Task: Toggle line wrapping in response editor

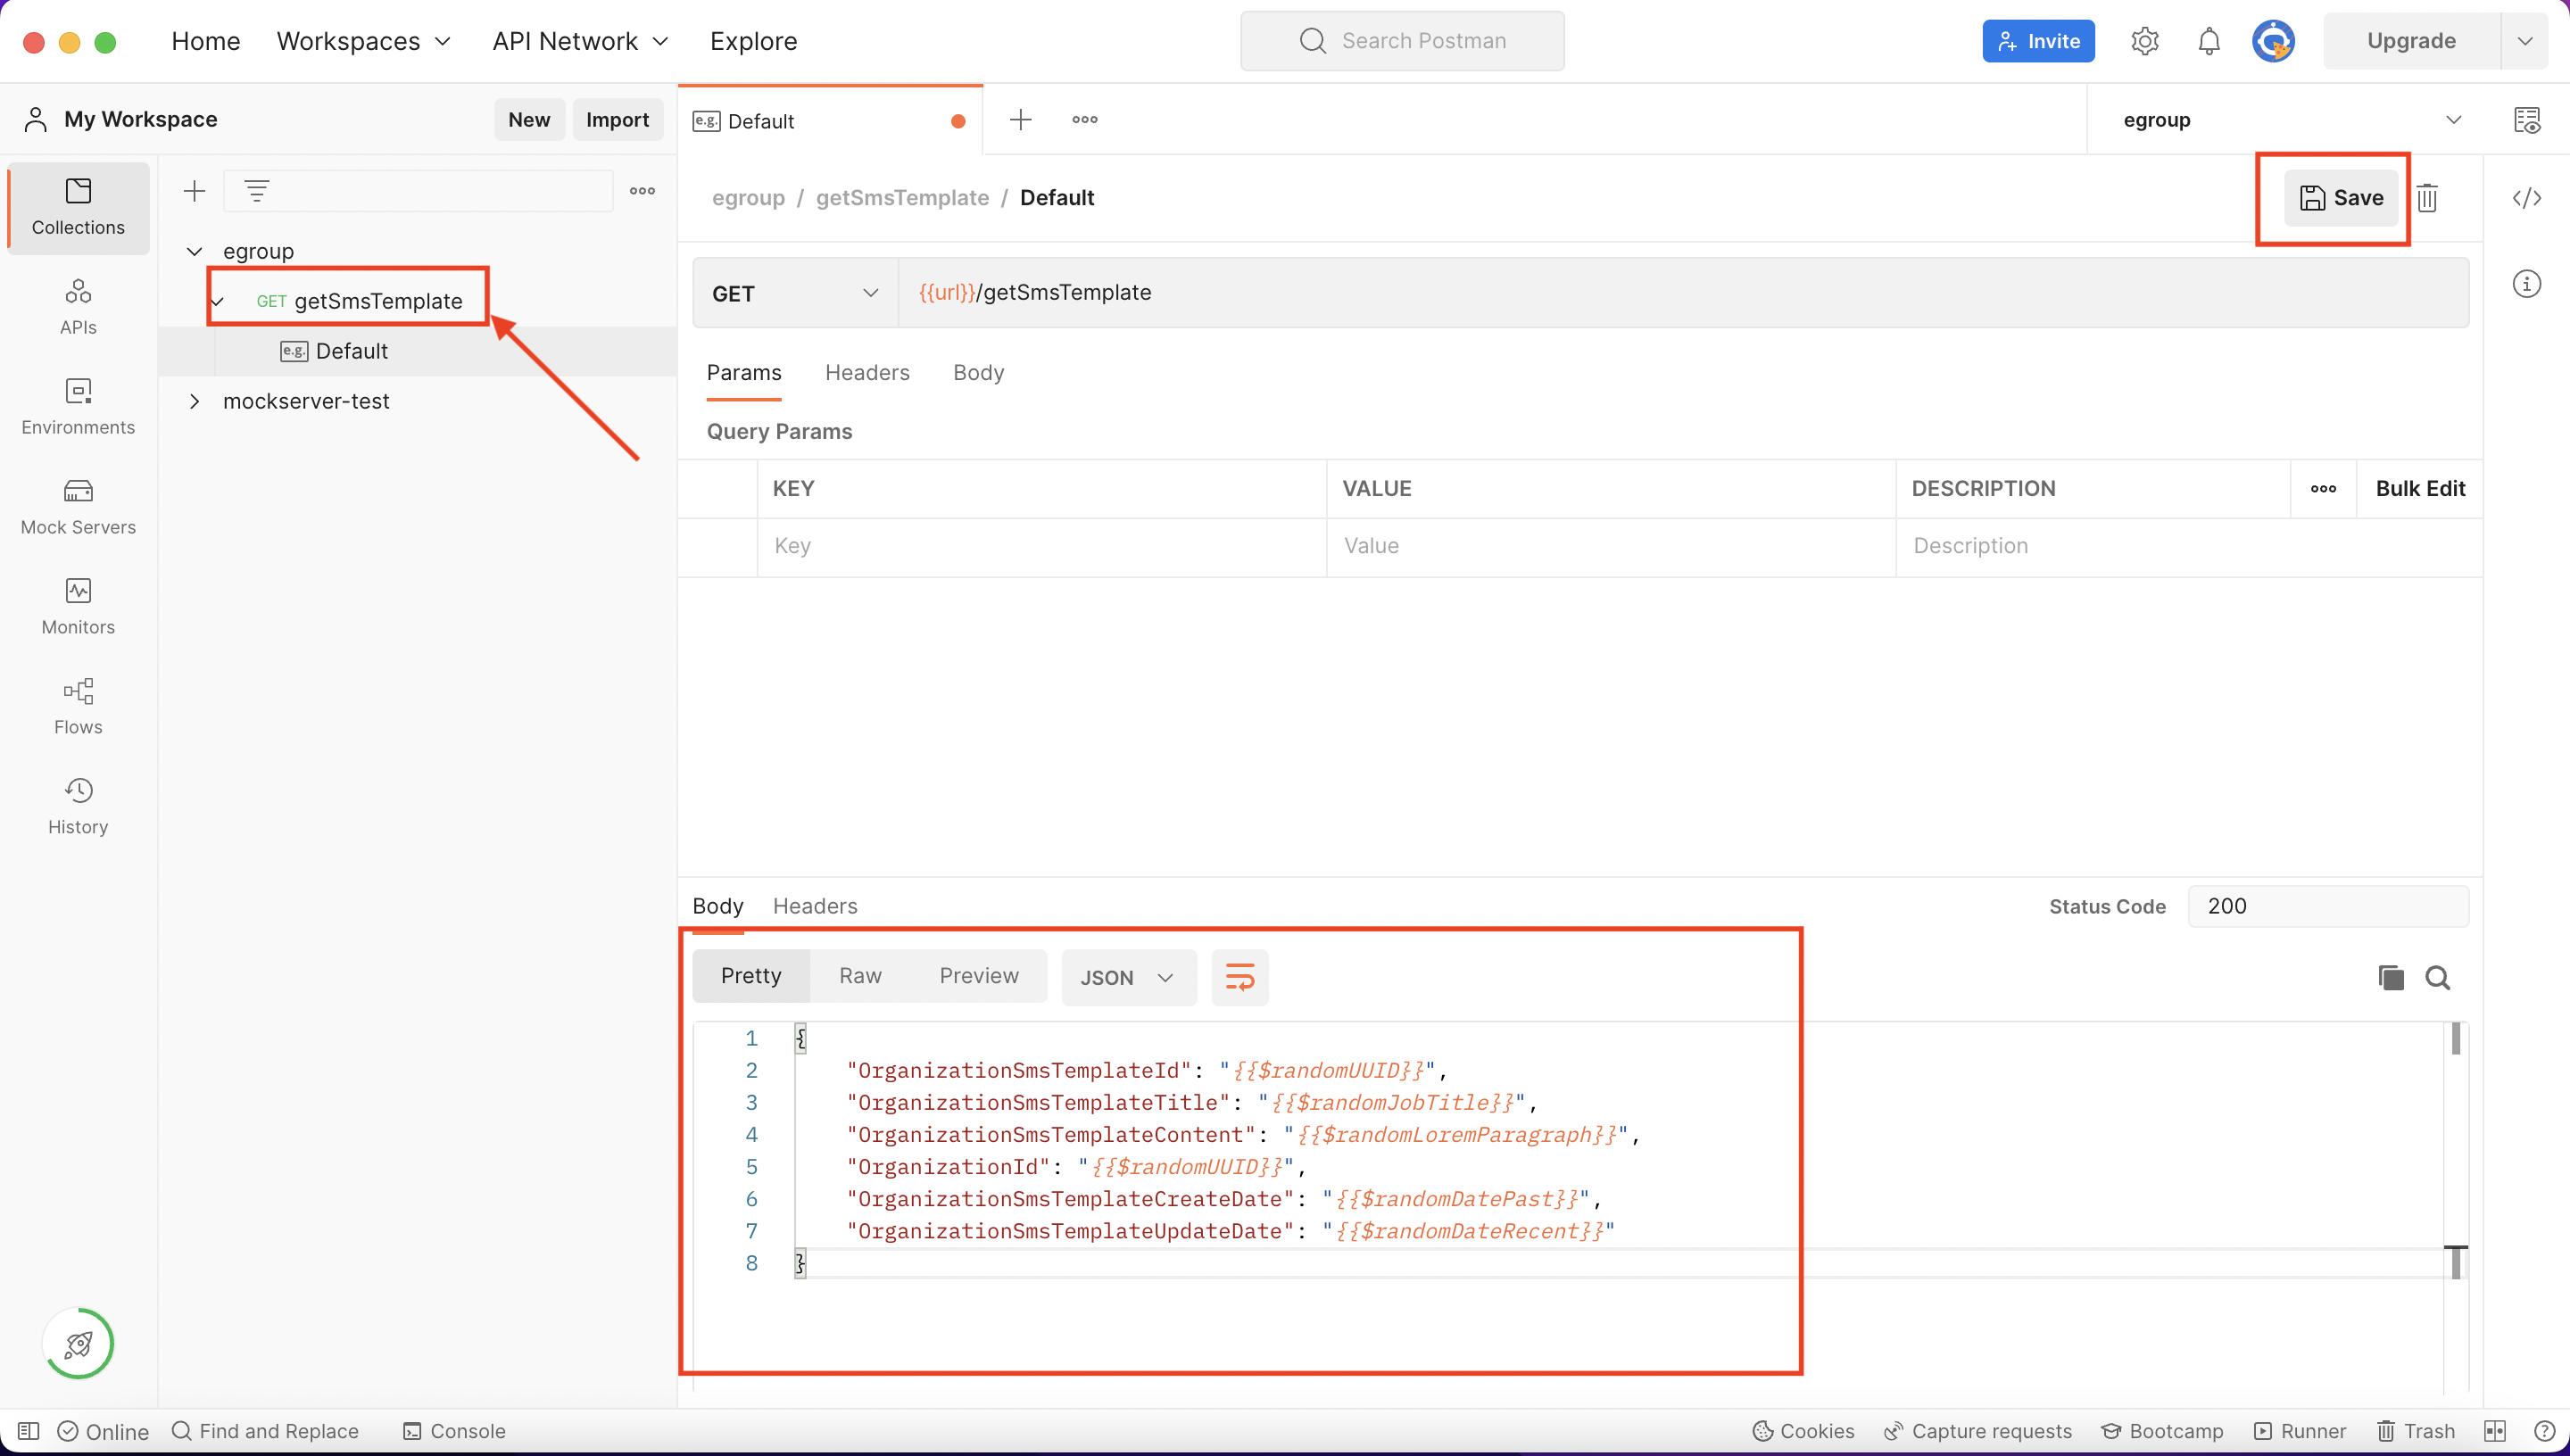Action: point(1240,977)
